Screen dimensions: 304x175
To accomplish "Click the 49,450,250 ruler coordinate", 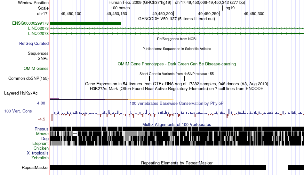I will 208,13.
